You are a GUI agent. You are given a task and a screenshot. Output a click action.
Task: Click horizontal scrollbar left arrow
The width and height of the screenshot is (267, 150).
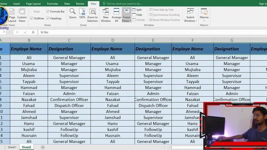pyautogui.click(x=170, y=147)
